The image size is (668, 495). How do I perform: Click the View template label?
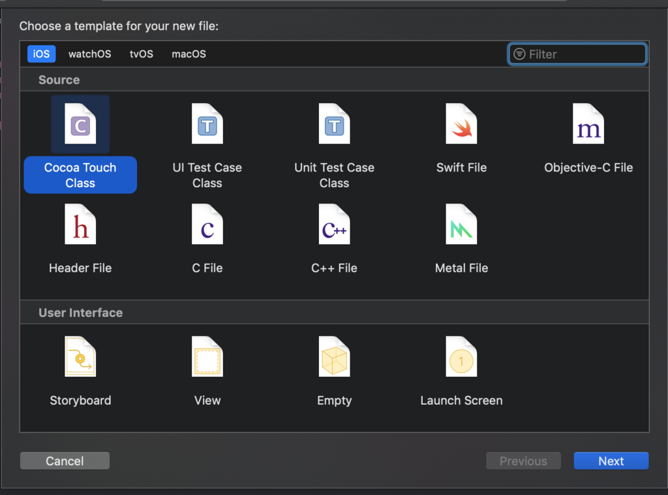(x=207, y=400)
